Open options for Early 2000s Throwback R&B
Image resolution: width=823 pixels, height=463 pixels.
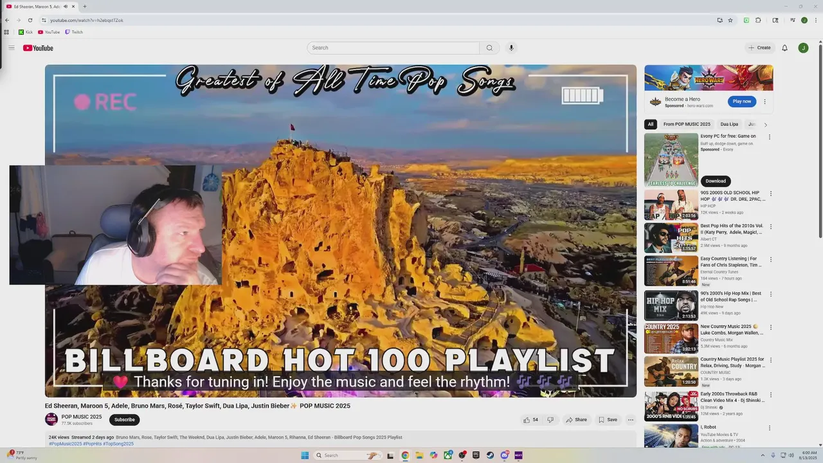coord(771,394)
